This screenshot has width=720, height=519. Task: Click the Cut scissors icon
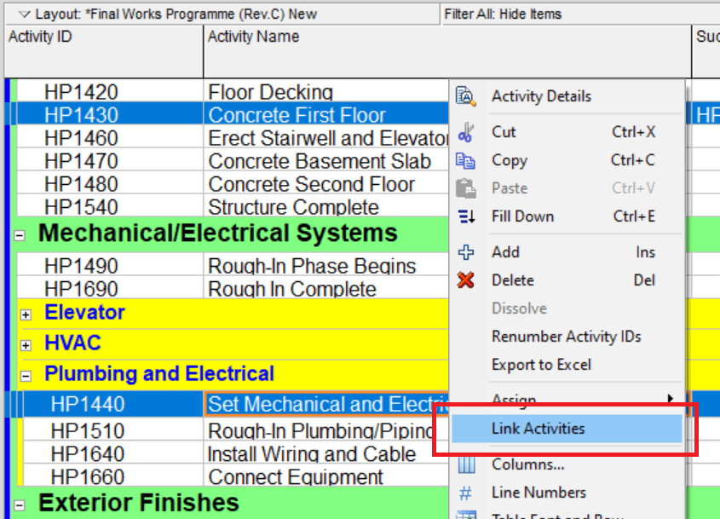465,132
